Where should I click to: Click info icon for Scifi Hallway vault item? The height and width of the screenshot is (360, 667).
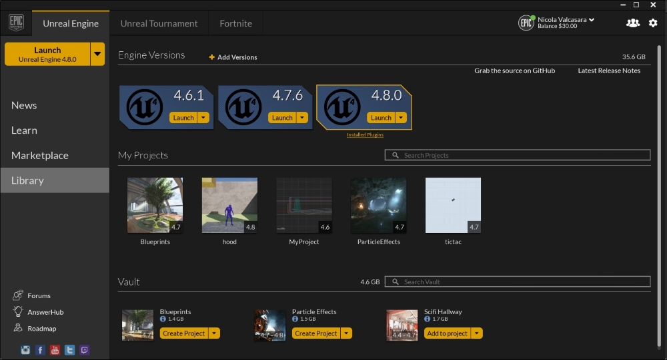click(427, 319)
